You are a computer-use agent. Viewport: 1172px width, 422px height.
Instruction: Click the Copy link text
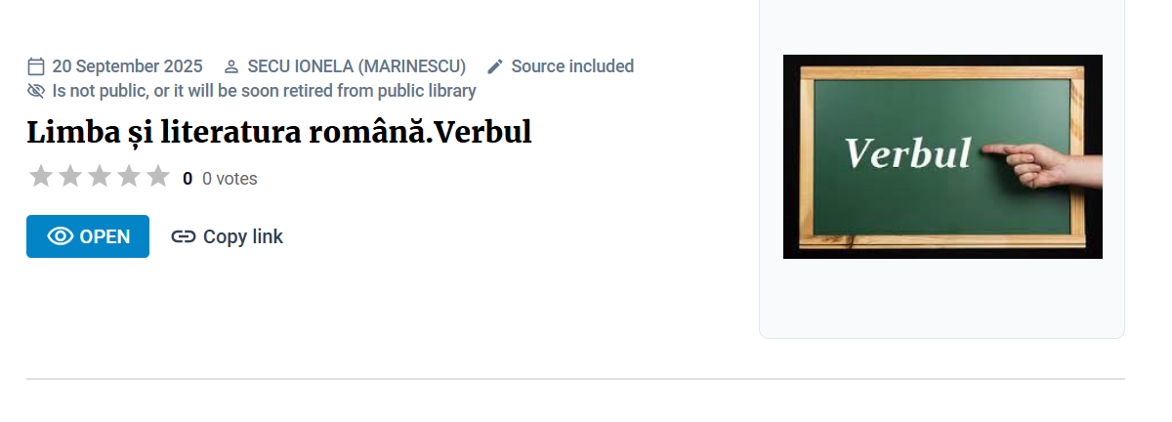click(x=242, y=236)
